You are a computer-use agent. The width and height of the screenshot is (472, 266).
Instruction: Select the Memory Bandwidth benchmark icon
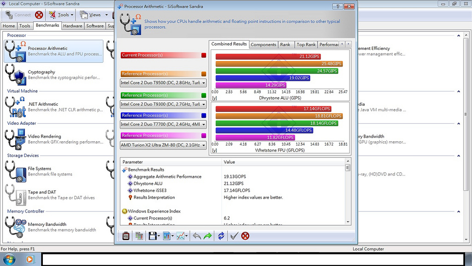(15, 227)
